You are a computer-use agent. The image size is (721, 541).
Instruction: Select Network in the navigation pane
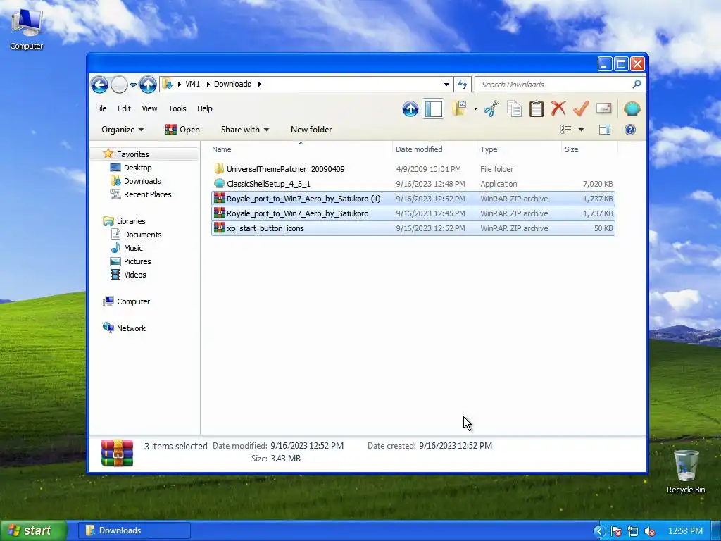pos(130,328)
